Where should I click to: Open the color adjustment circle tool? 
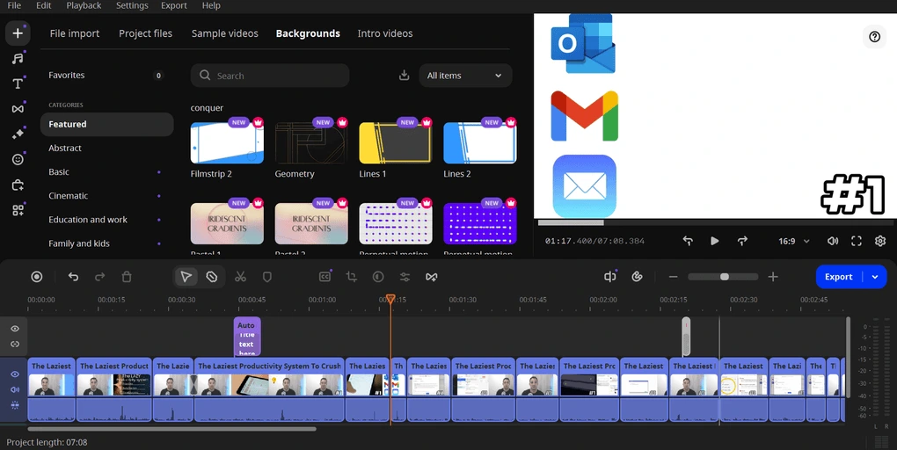(x=378, y=277)
